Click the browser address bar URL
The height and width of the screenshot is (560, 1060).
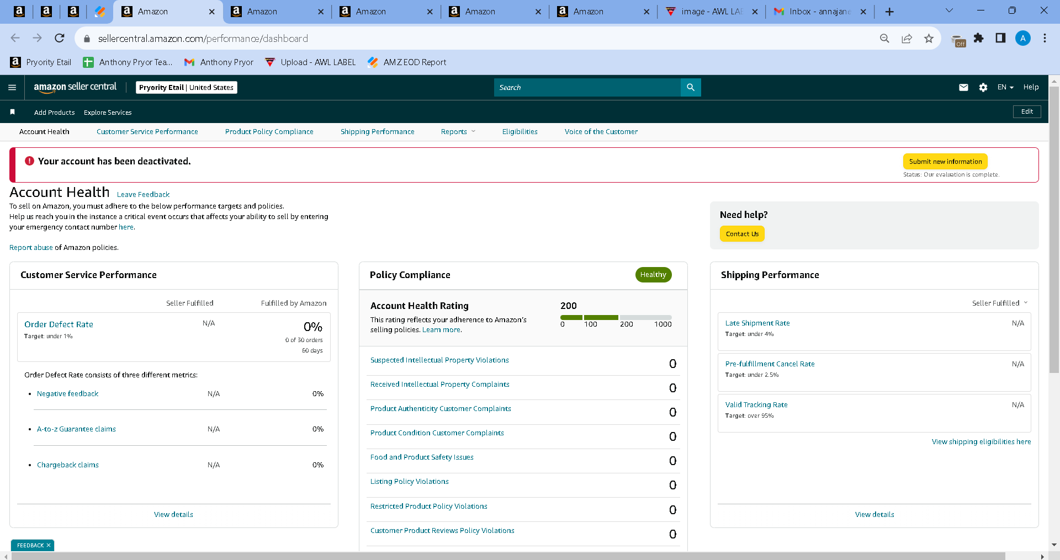[203, 39]
